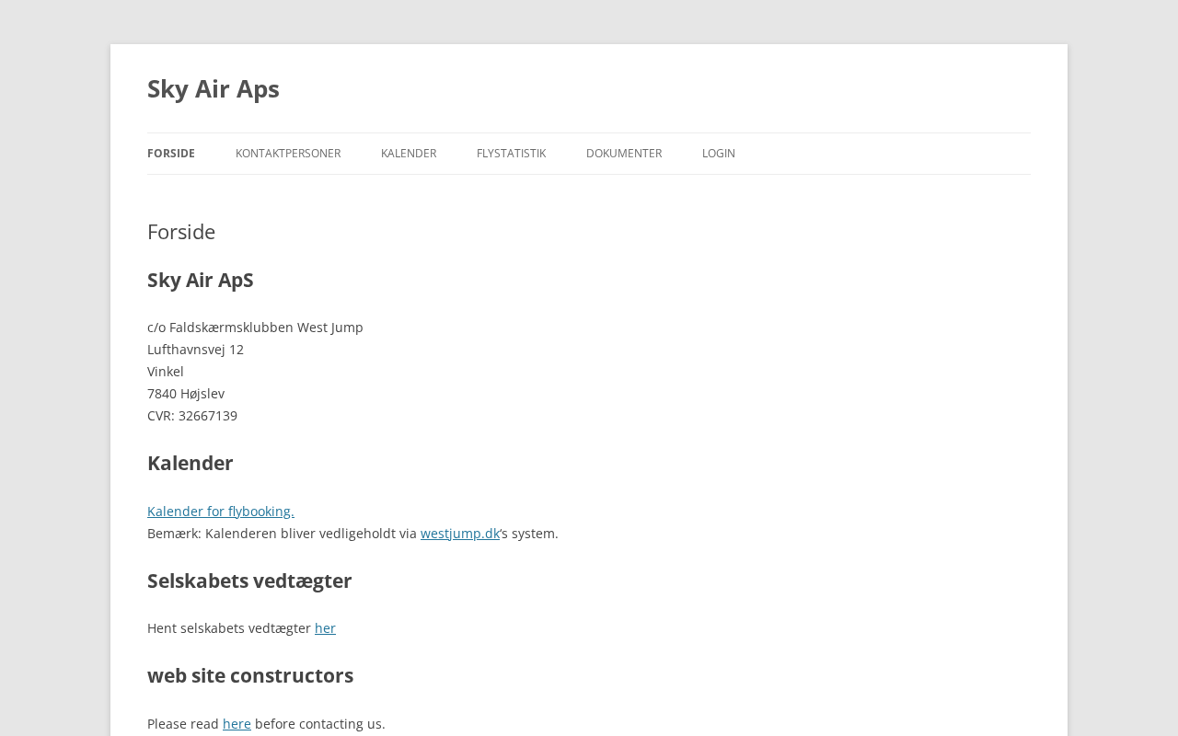Open the Kalender for flybooking link
Image resolution: width=1178 pixels, height=736 pixels.
[221, 512]
